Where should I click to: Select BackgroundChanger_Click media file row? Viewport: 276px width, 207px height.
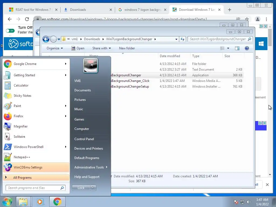pos(177,81)
